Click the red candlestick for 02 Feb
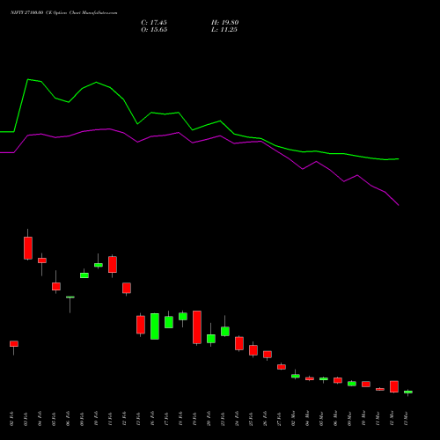Screen dimensions: 440x440 (x=14, y=344)
